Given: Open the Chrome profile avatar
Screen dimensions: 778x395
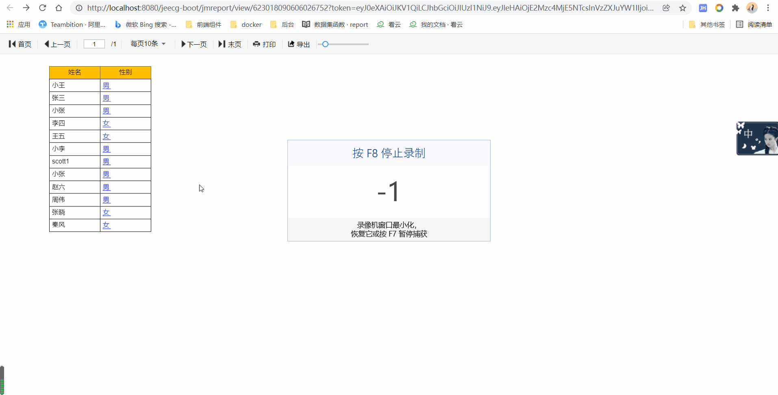Looking at the screenshot, I should click(752, 8).
